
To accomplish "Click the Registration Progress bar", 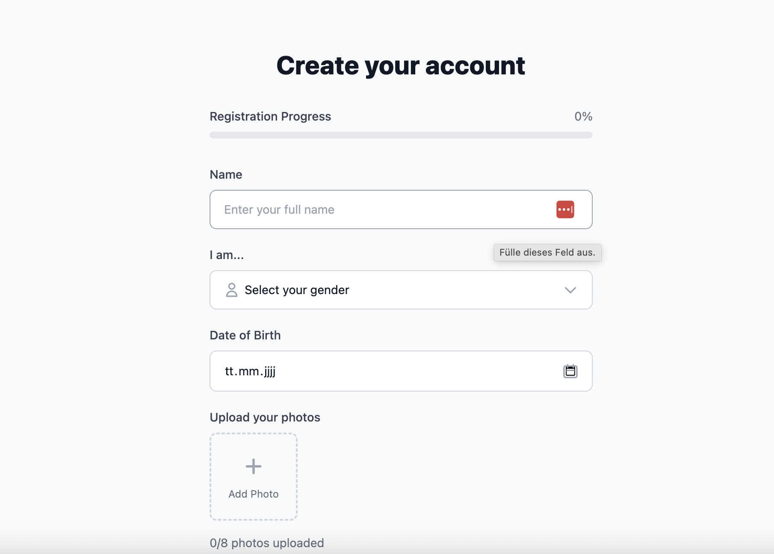I will coord(401,135).
